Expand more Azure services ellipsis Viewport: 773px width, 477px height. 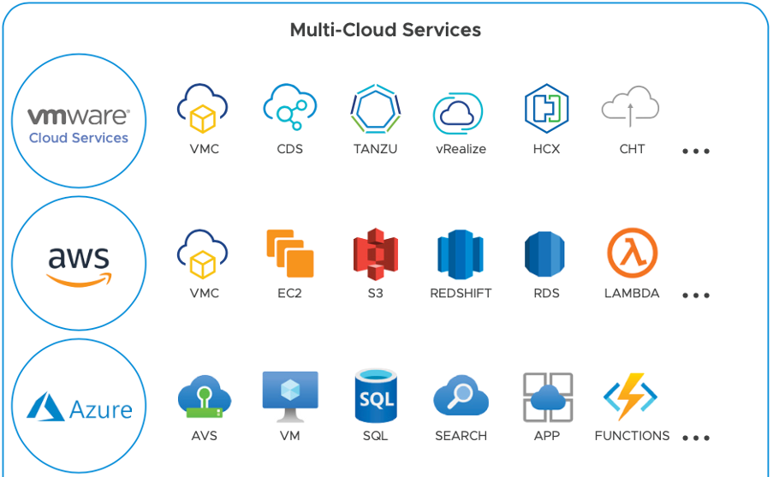[x=696, y=438]
